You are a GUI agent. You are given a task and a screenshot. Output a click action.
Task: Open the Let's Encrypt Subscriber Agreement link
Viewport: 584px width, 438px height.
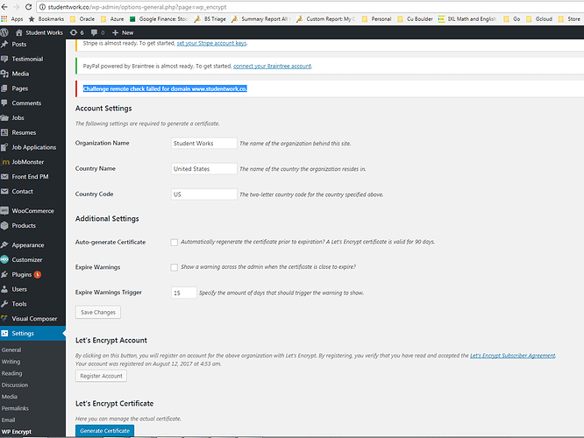coord(512,356)
